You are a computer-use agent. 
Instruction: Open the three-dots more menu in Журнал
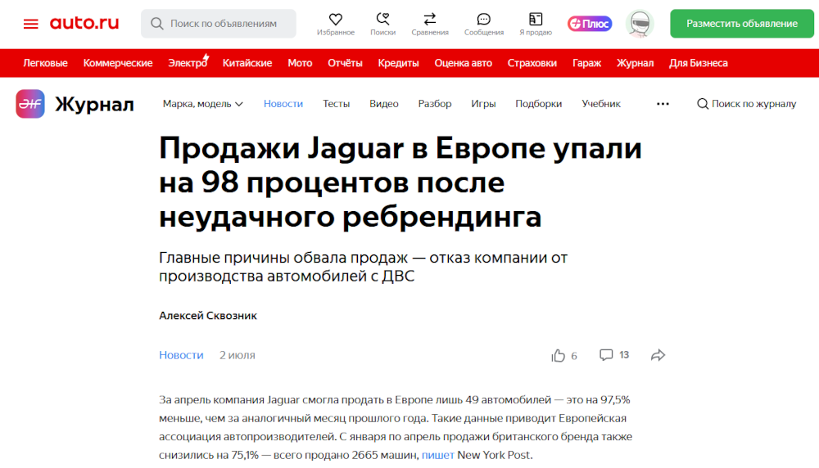pos(663,104)
